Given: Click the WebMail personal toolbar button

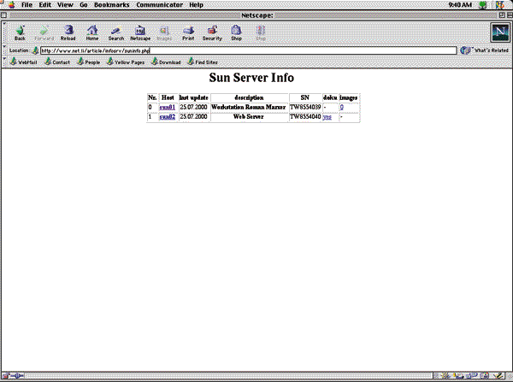Looking at the screenshot, I should point(23,62).
